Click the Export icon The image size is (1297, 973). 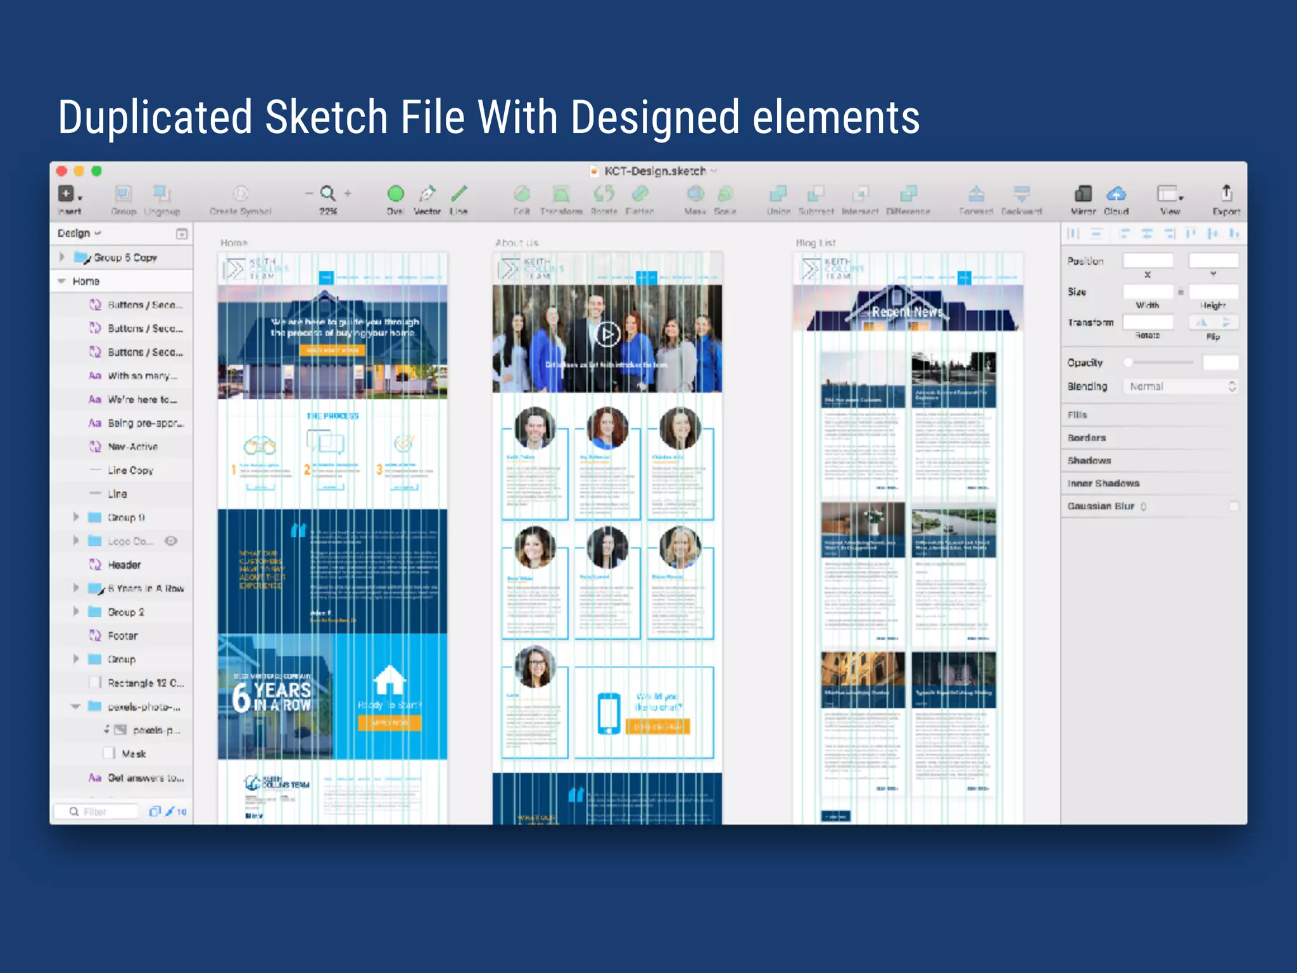(1226, 192)
